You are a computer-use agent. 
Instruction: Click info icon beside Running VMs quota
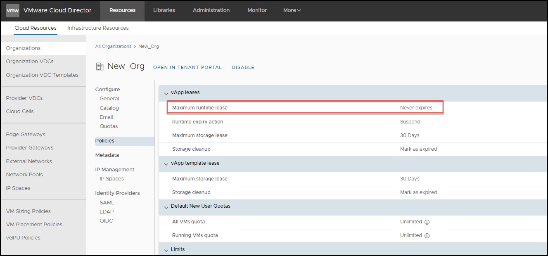click(427, 236)
